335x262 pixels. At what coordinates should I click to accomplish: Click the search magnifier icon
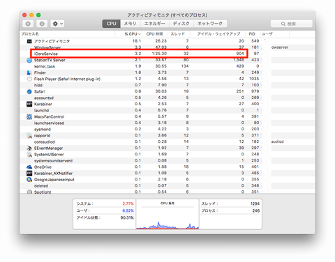(x=283, y=24)
